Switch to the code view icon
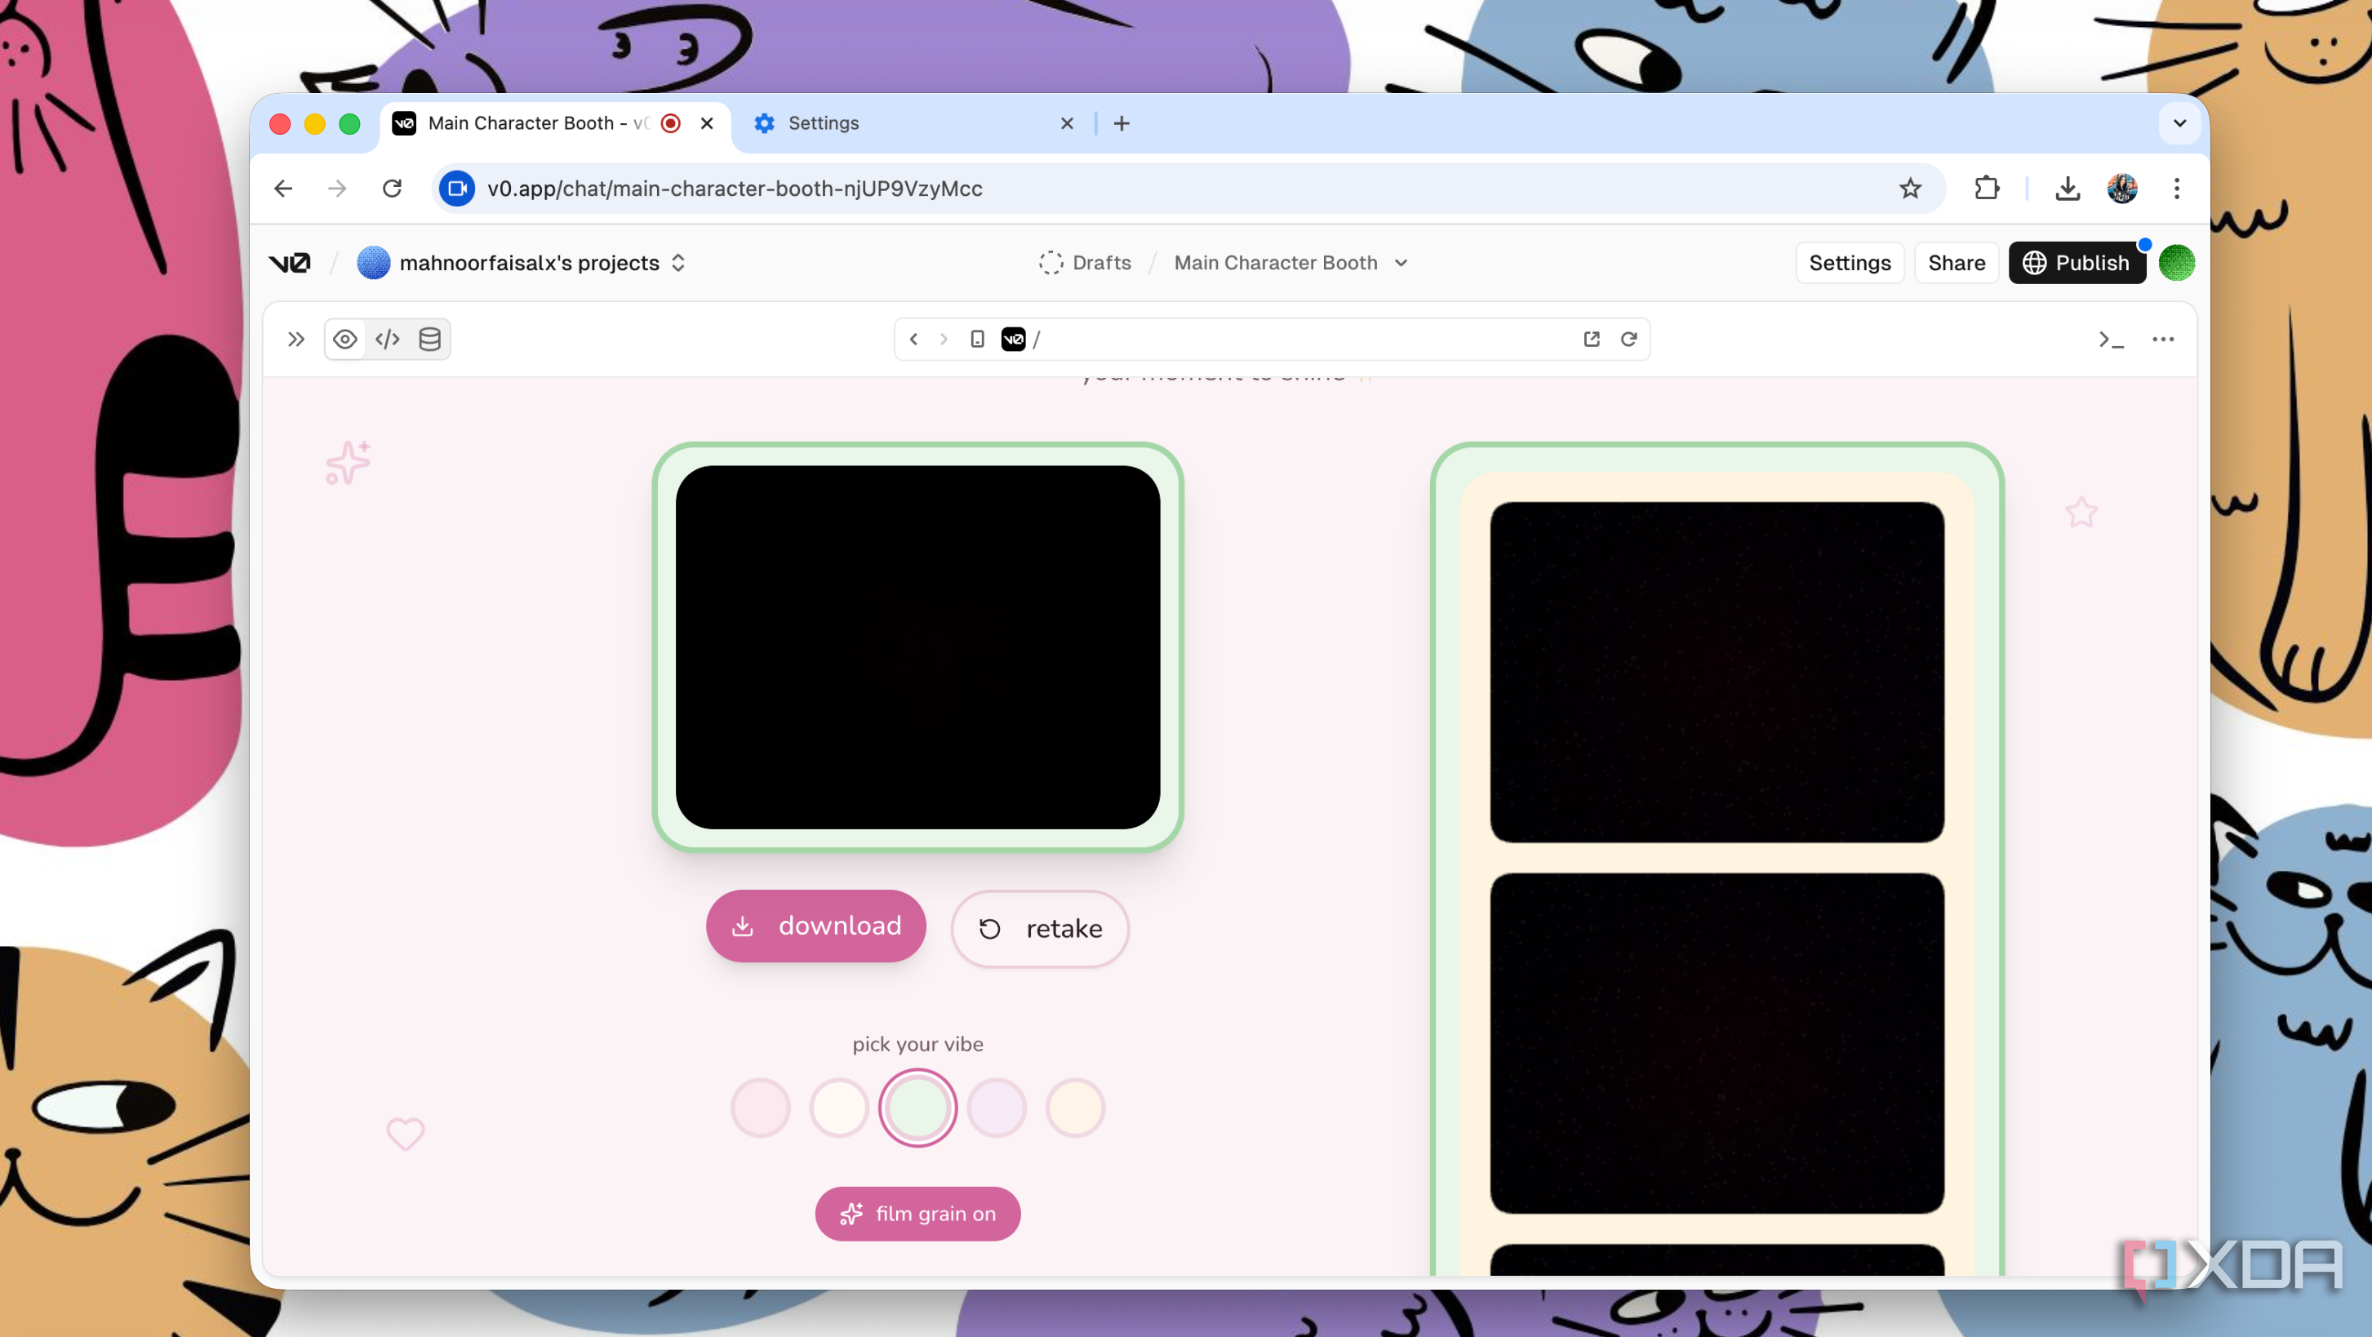The width and height of the screenshot is (2372, 1337). click(388, 340)
